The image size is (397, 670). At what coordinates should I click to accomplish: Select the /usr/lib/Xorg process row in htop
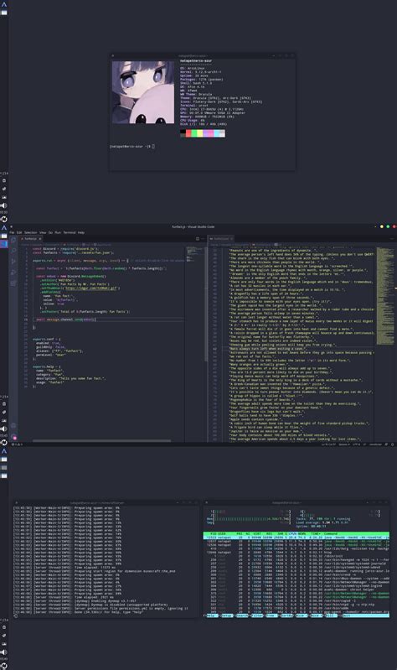pos(296,548)
